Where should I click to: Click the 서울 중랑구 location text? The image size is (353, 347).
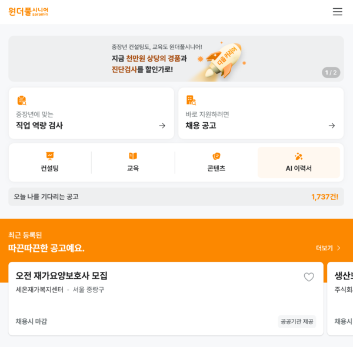[88, 289]
